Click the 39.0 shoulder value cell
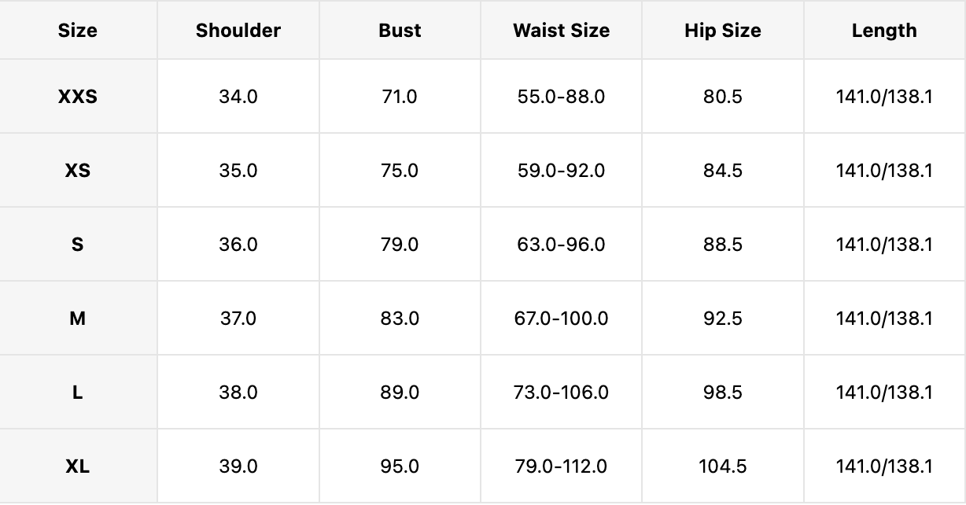The height and width of the screenshot is (505, 966). tap(238, 466)
